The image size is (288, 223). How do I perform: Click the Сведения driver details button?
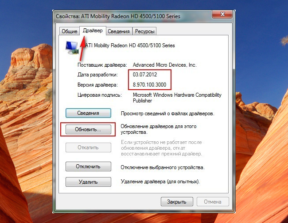point(88,113)
